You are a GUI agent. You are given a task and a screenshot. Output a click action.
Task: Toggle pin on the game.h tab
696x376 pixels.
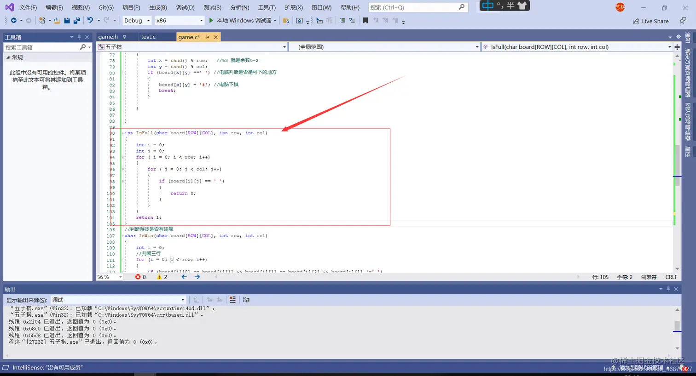click(x=125, y=37)
